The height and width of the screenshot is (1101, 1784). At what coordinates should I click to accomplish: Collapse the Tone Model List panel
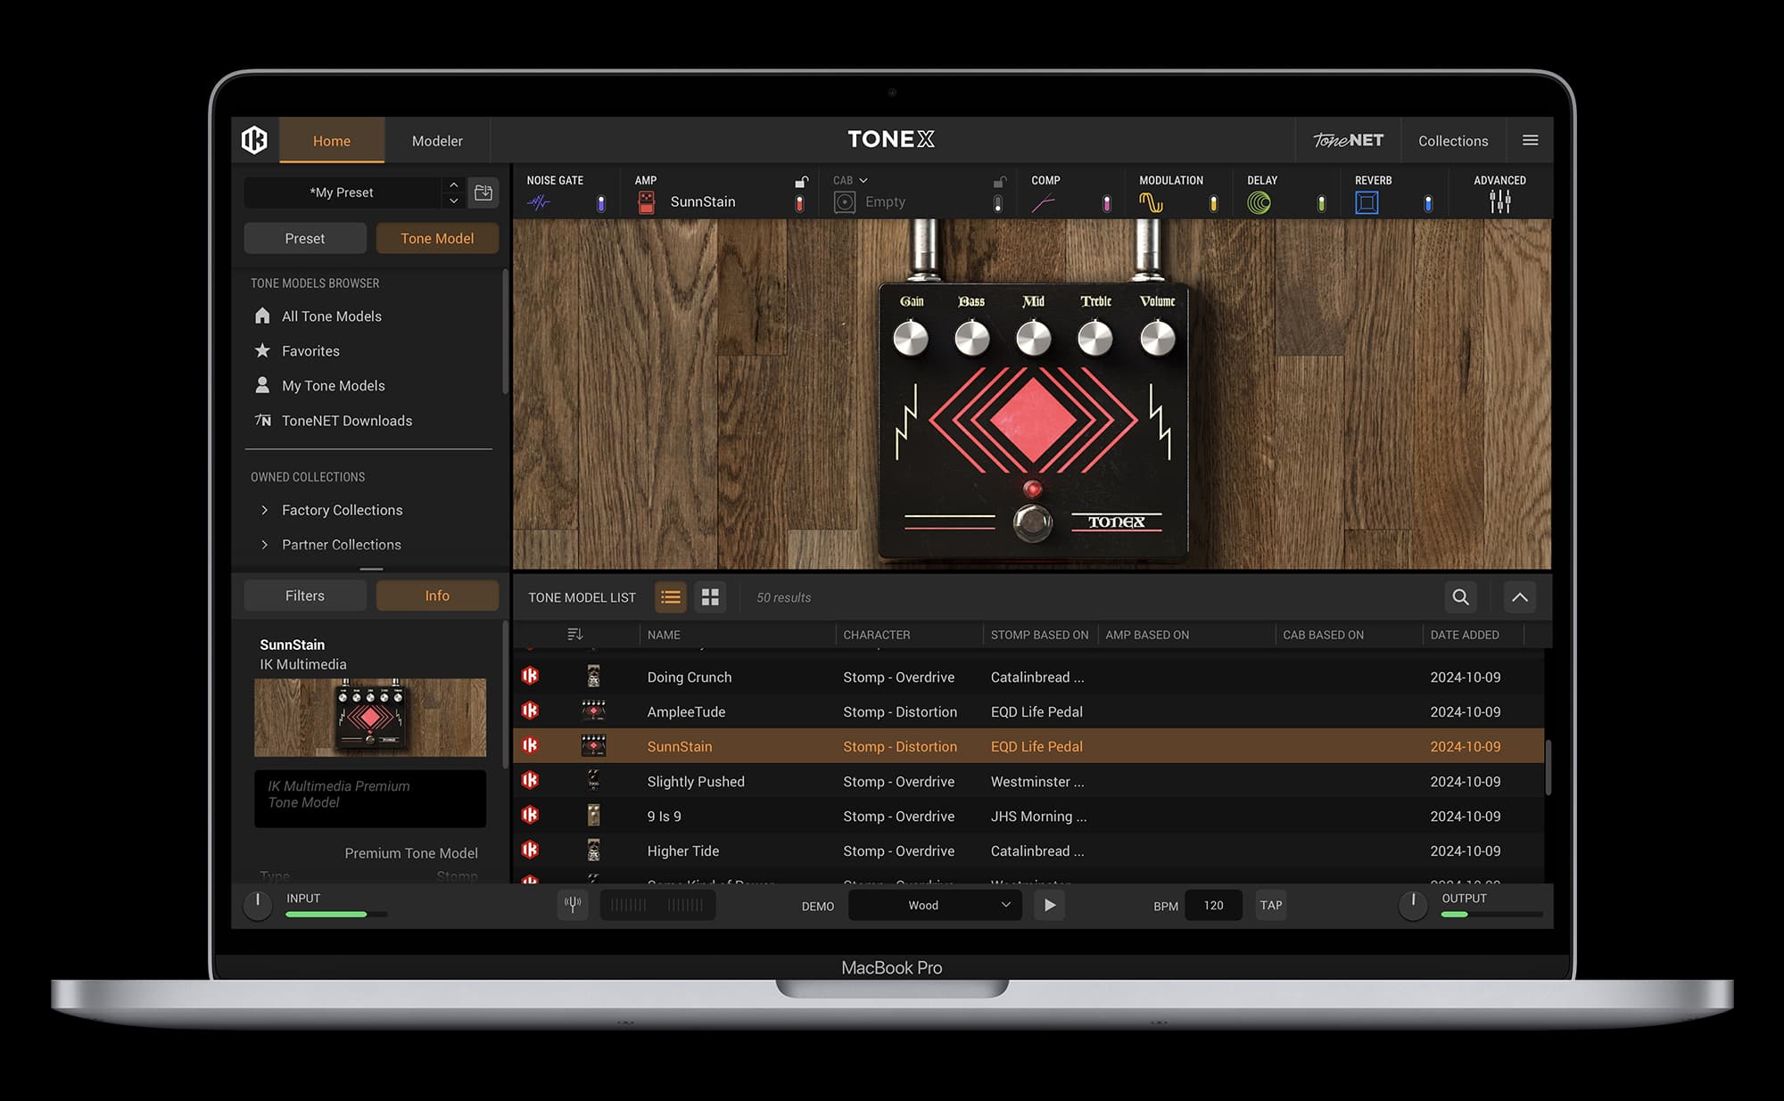[x=1521, y=597]
